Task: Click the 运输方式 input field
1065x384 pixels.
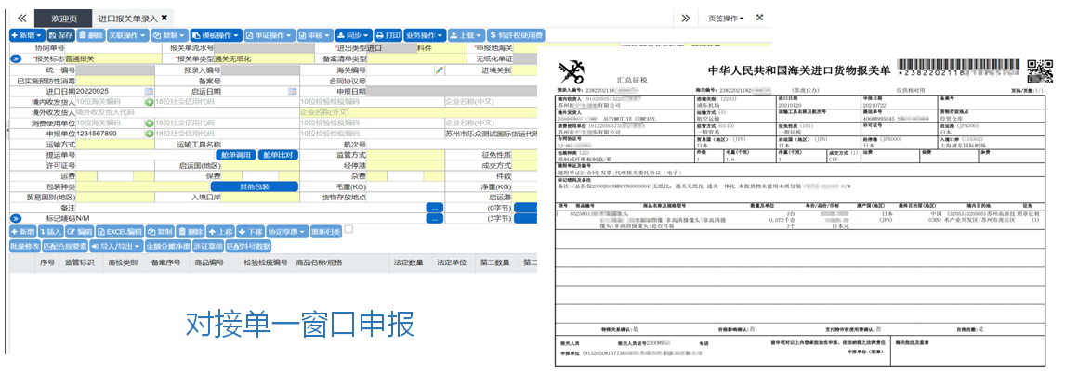Action: coord(115,144)
